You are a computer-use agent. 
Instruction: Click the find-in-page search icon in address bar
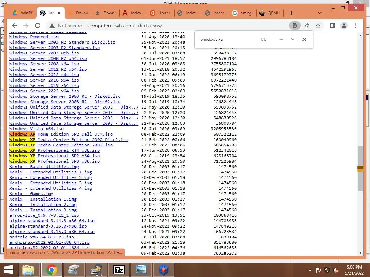(295, 26)
